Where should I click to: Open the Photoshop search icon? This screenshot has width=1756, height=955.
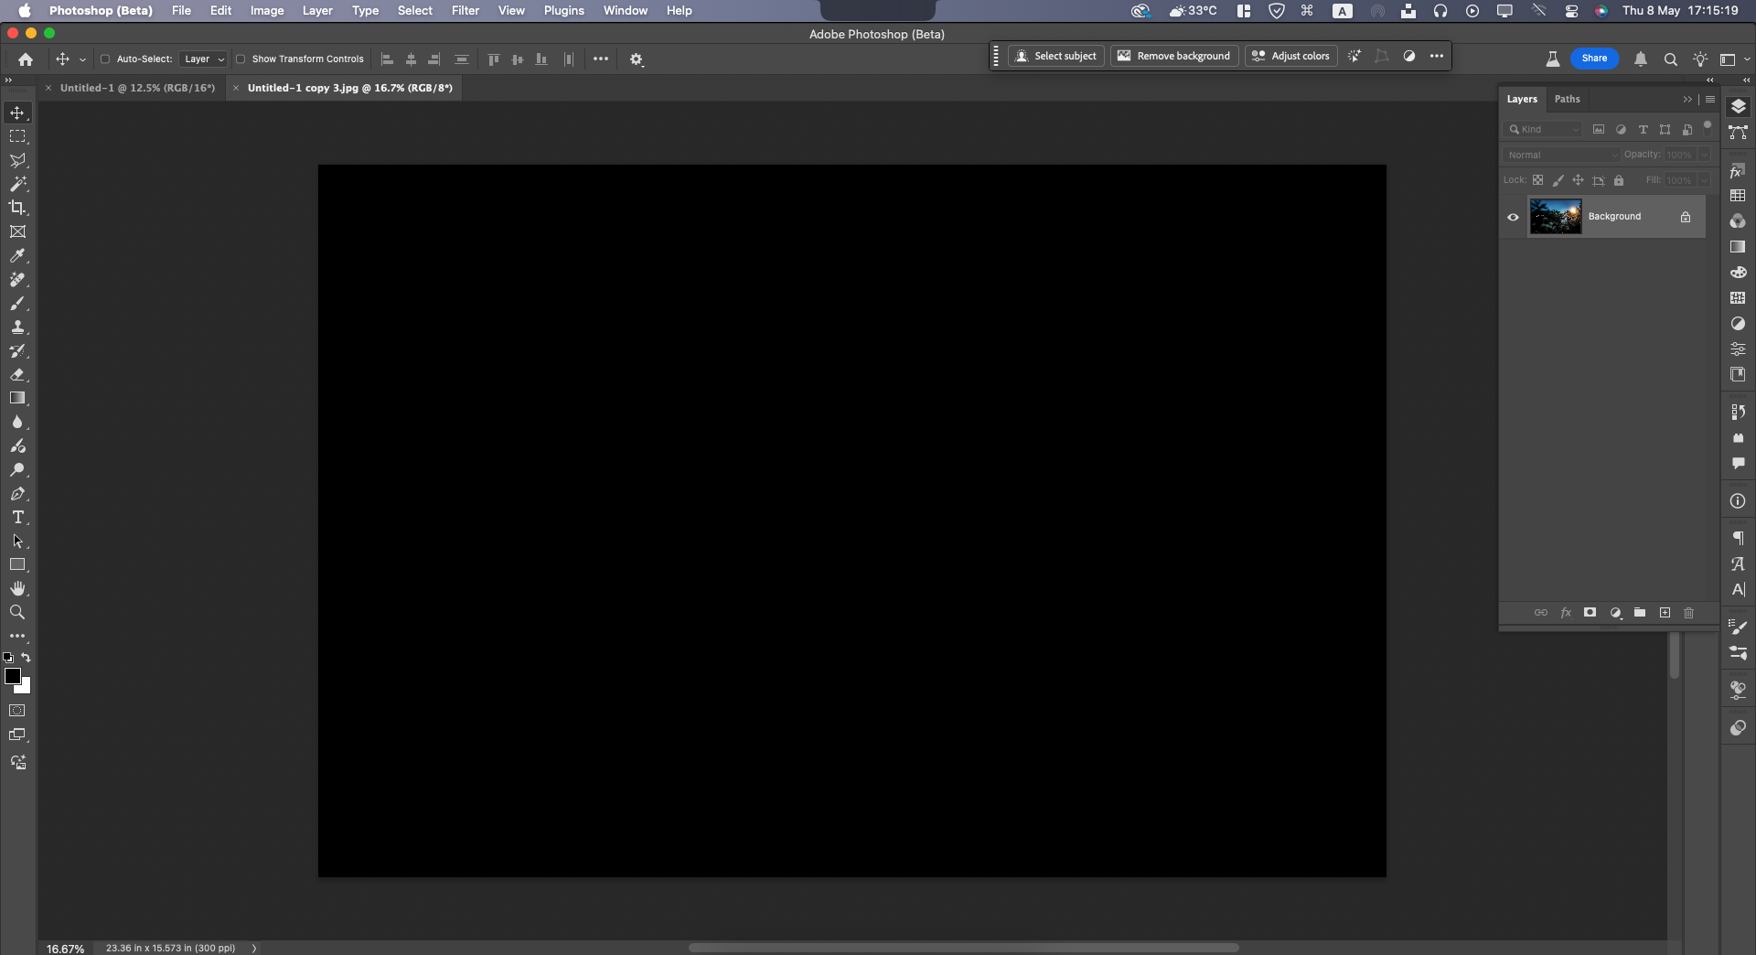[1670, 59]
